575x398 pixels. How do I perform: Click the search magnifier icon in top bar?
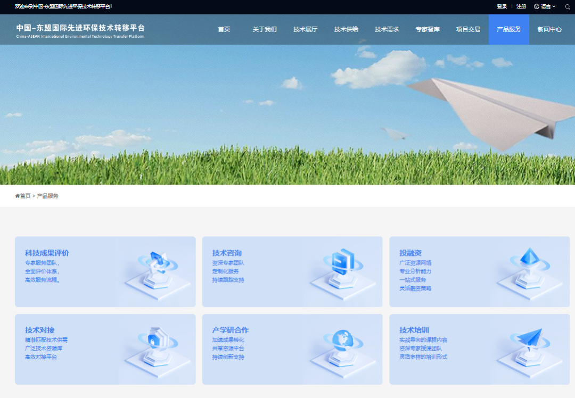point(567,6)
